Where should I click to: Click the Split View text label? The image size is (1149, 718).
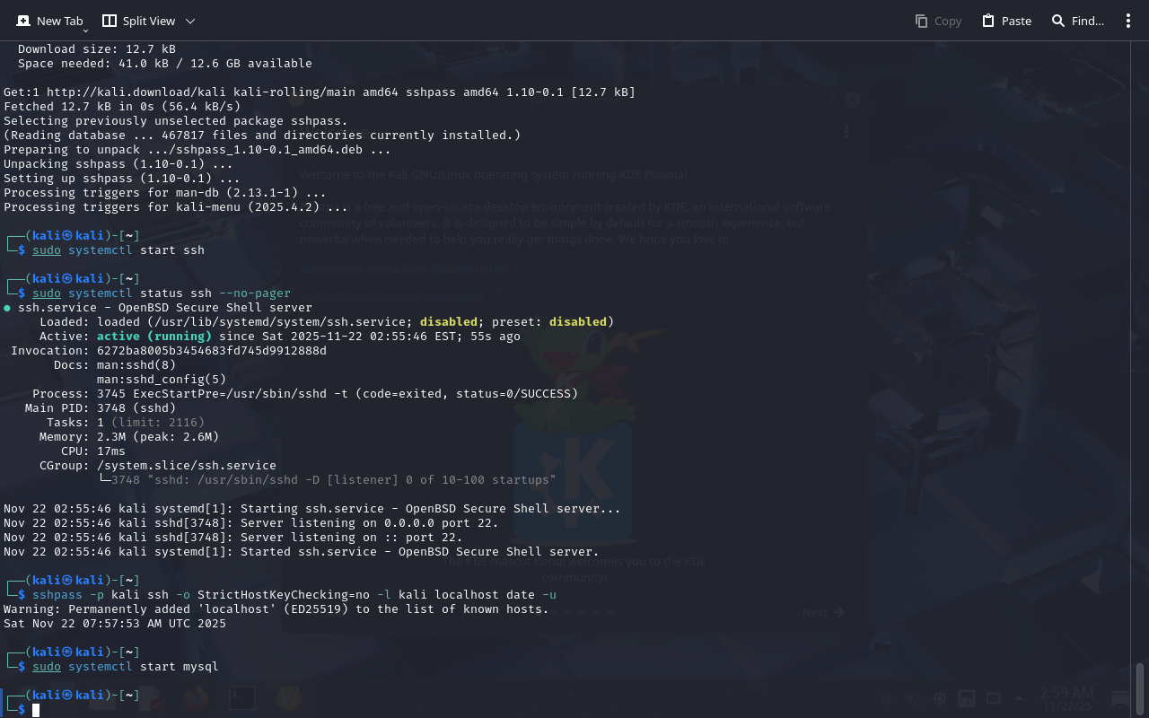tap(149, 21)
